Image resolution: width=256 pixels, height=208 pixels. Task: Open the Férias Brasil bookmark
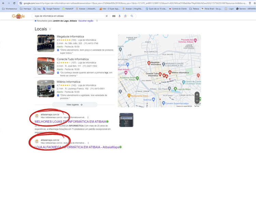click(x=212, y=9)
